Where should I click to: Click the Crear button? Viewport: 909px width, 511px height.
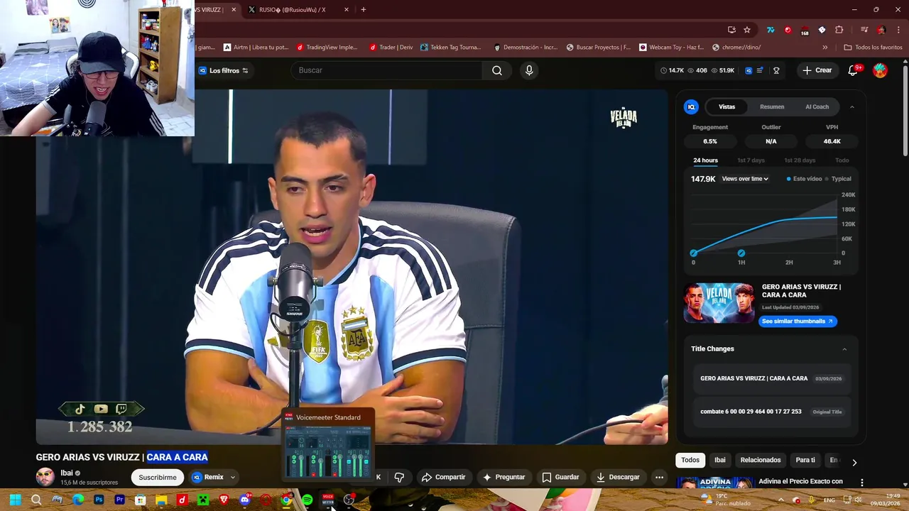pyautogui.click(x=817, y=70)
